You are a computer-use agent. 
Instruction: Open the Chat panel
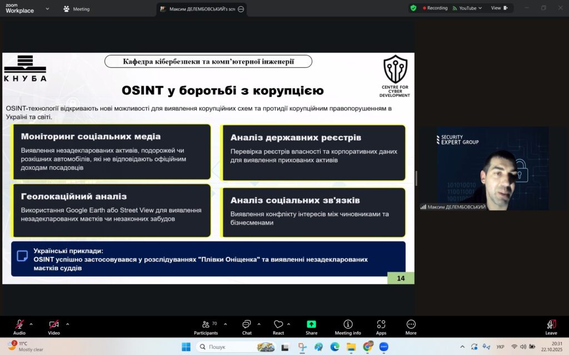[246, 326]
